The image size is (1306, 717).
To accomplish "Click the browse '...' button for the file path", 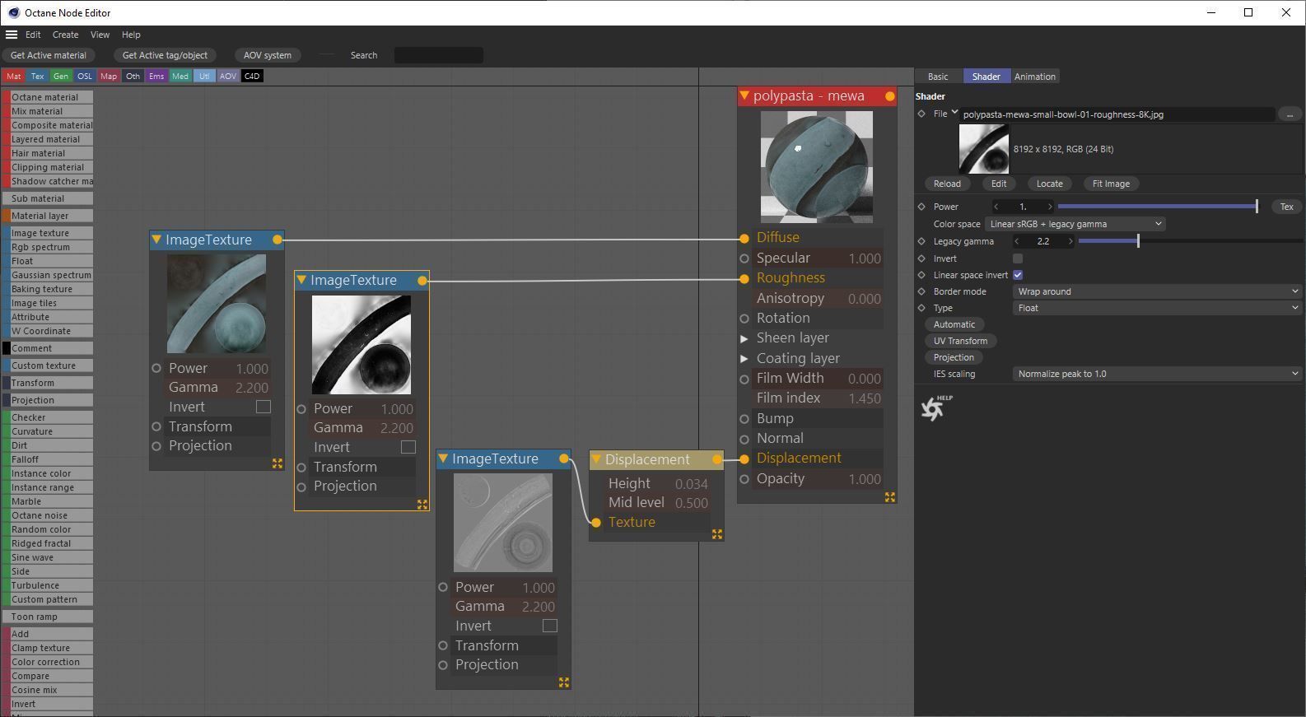I will pyautogui.click(x=1290, y=114).
